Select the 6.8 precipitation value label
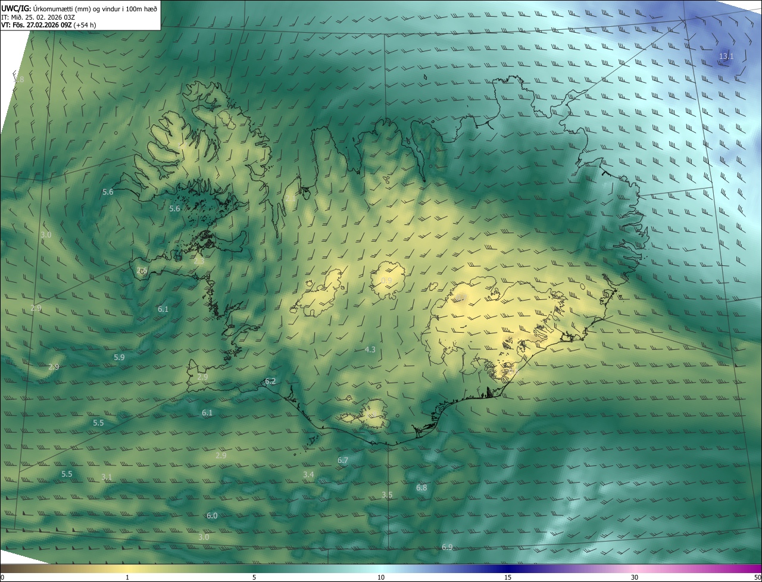Image resolution: width=762 pixels, height=582 pixels. pyautogui.click(x=421, y=487)
